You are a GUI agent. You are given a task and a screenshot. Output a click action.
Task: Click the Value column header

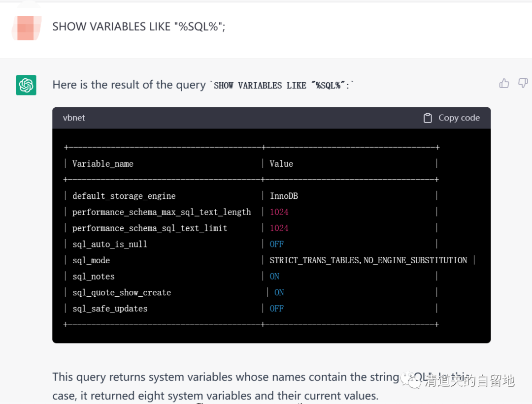[281, 164]
